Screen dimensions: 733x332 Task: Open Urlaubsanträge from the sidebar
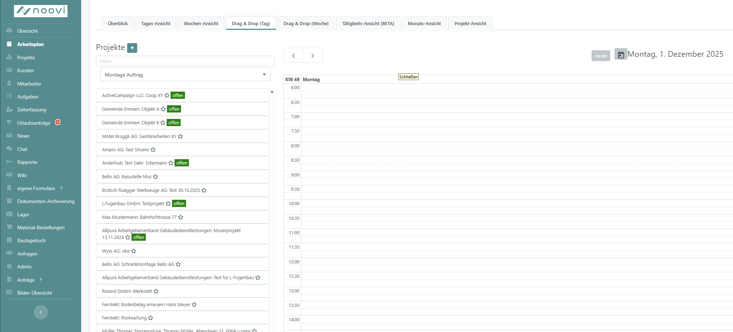point(34,123)
